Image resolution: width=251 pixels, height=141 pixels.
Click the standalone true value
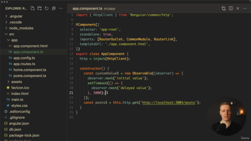107,34
